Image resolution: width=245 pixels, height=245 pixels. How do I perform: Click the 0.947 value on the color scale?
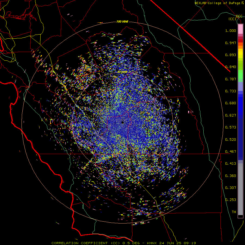(231, 43)
